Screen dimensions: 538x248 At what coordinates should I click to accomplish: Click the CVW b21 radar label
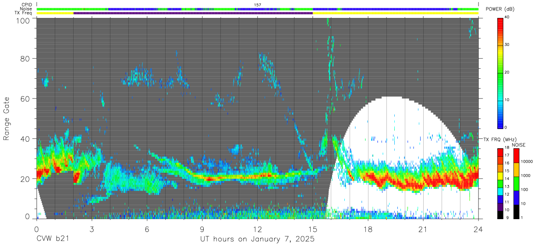pos(52,239)
